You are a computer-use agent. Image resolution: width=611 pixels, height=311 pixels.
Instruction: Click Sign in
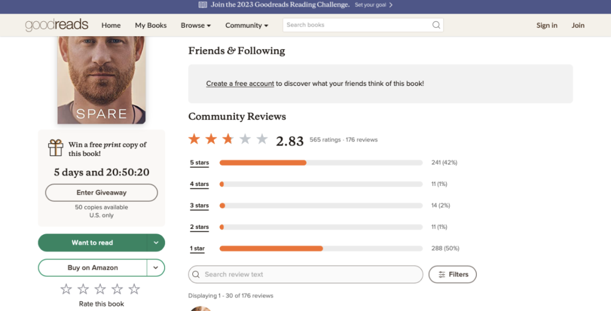click(x=547, y=25)
